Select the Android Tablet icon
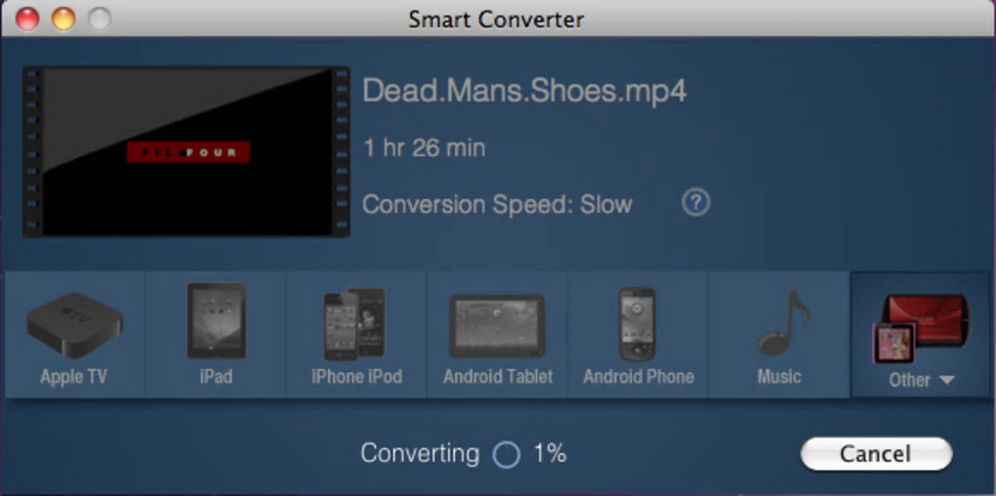 (497, 326)
